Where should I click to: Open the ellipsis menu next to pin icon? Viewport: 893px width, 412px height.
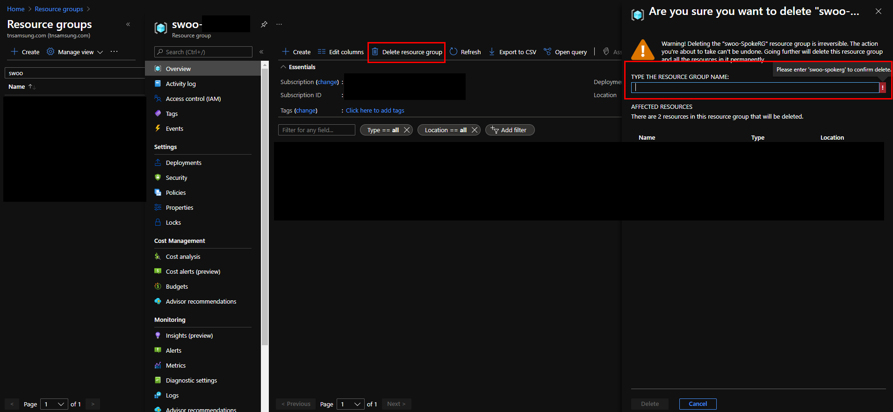tap(279, 24)
